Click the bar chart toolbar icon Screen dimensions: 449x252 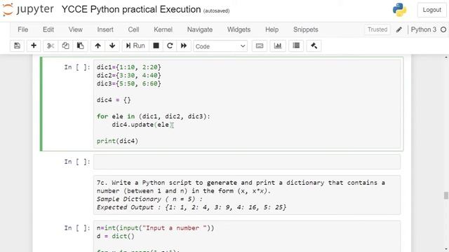tap(278, 45)
